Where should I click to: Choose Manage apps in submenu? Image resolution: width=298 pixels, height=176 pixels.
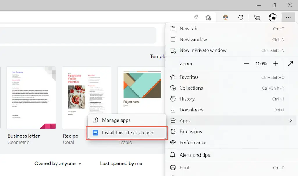[x=127, y=120]
